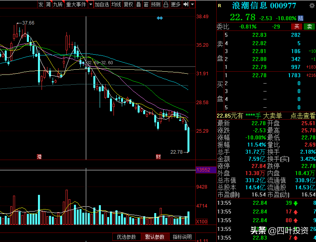The height and width of the screenshot is (242, 316).
Task: Open the 点击查看 link for large orders
Action: (x=303, y=116)
